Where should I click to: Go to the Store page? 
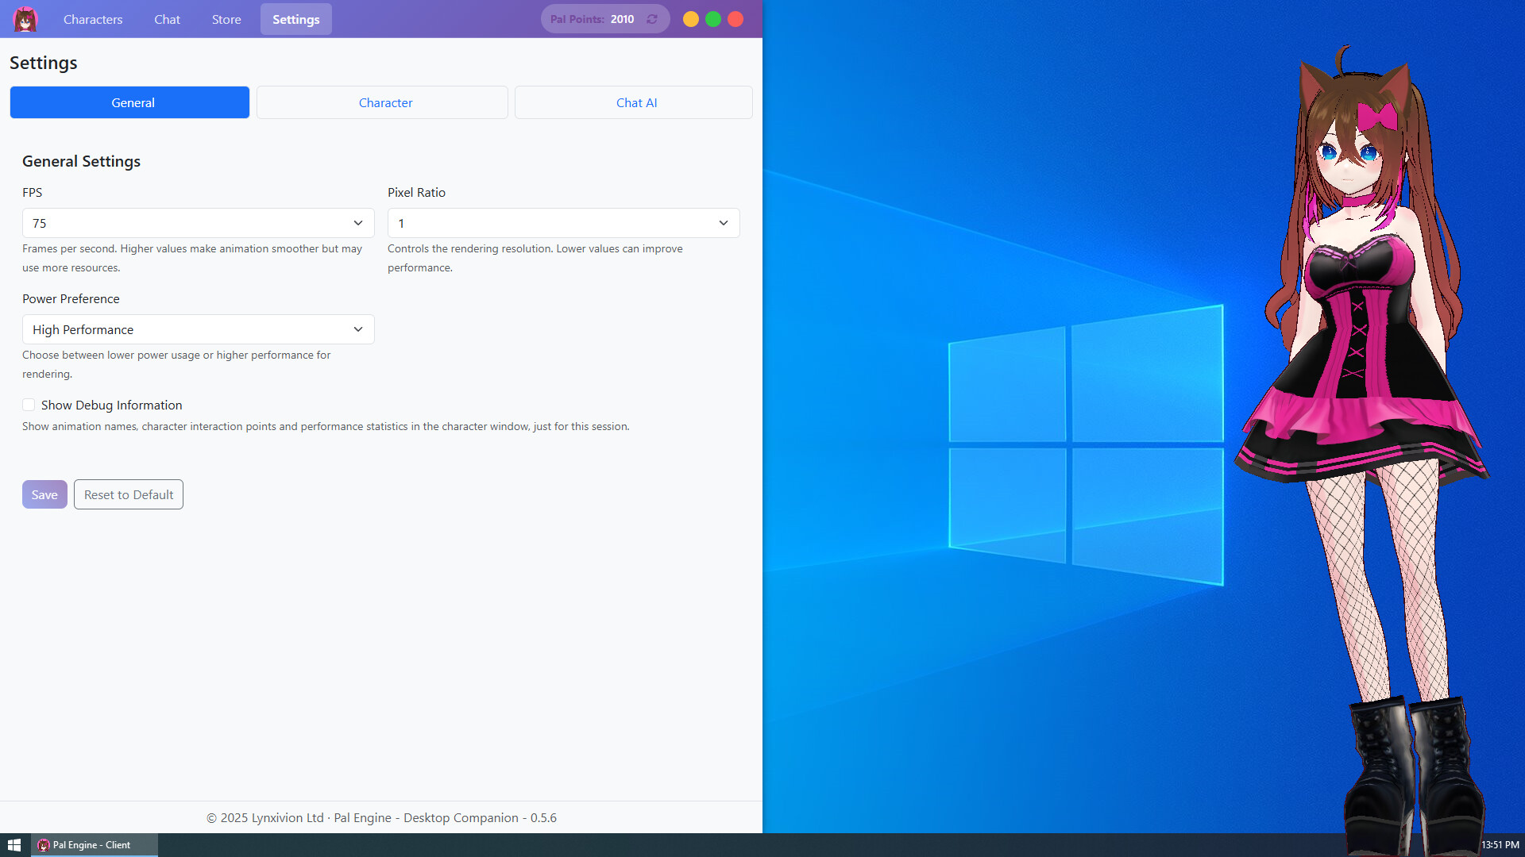[x=226, y=19]
